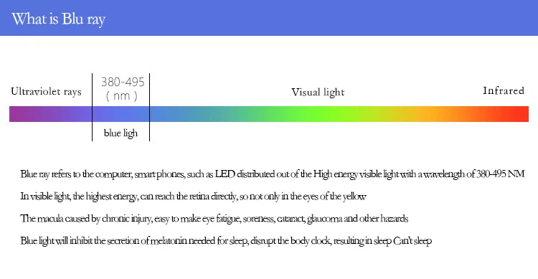Click the line beginning 'In visible light'
The width and height of the screenshot is (538, 279).
(x=193, y=197)
